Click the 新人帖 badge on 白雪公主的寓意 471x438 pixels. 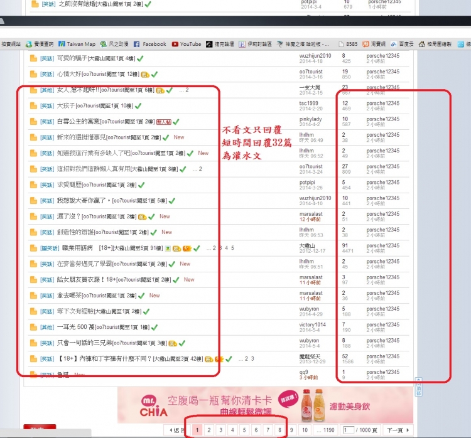click(163, 121)
